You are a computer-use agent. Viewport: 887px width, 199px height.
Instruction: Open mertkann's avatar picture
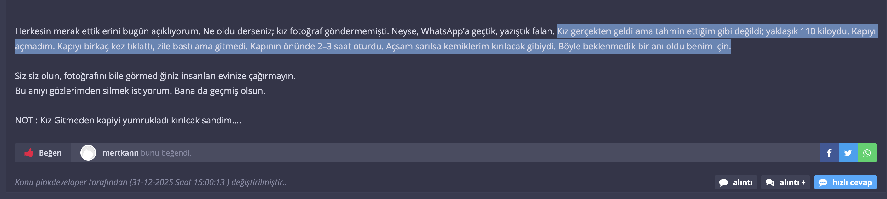[x=88, y=153]
